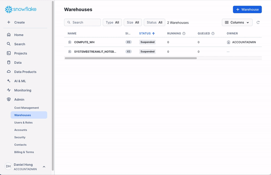
Task: Click the Warehouses page heading
Action: click(x=78, y=9)
